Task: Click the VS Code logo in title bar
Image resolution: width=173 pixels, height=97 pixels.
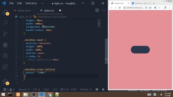Action: (x=4, y=3)
